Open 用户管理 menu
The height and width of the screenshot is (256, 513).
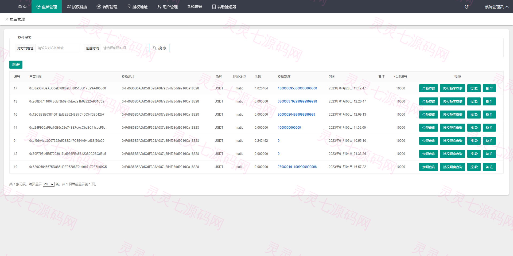coord(168,7)
